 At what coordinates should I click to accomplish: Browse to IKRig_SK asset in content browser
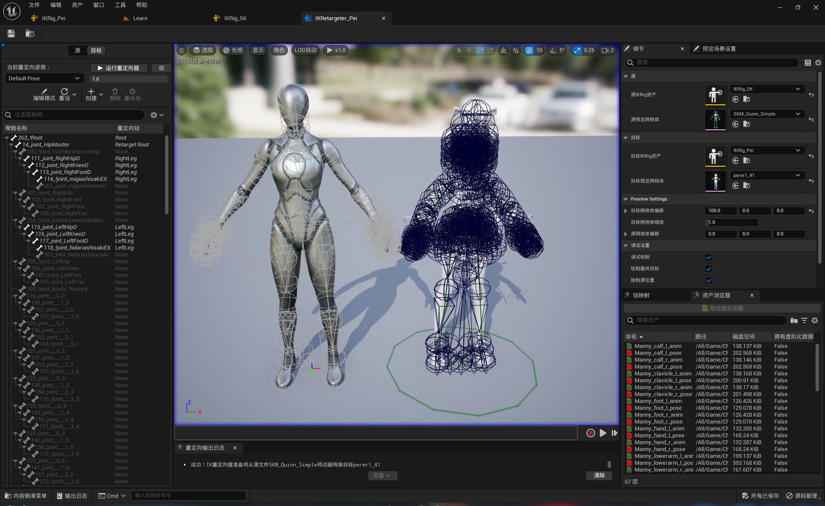tap(746, 100)
